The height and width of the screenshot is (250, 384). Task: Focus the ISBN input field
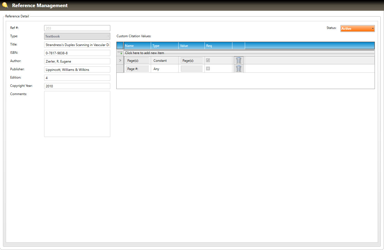click(x=77, y=53)
